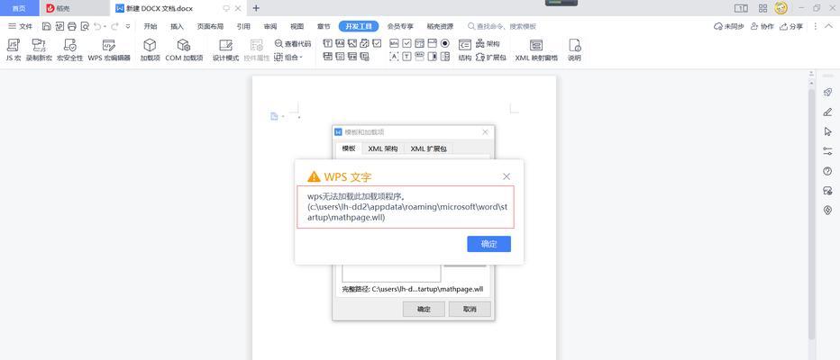Undo the last action

[97, 26]
